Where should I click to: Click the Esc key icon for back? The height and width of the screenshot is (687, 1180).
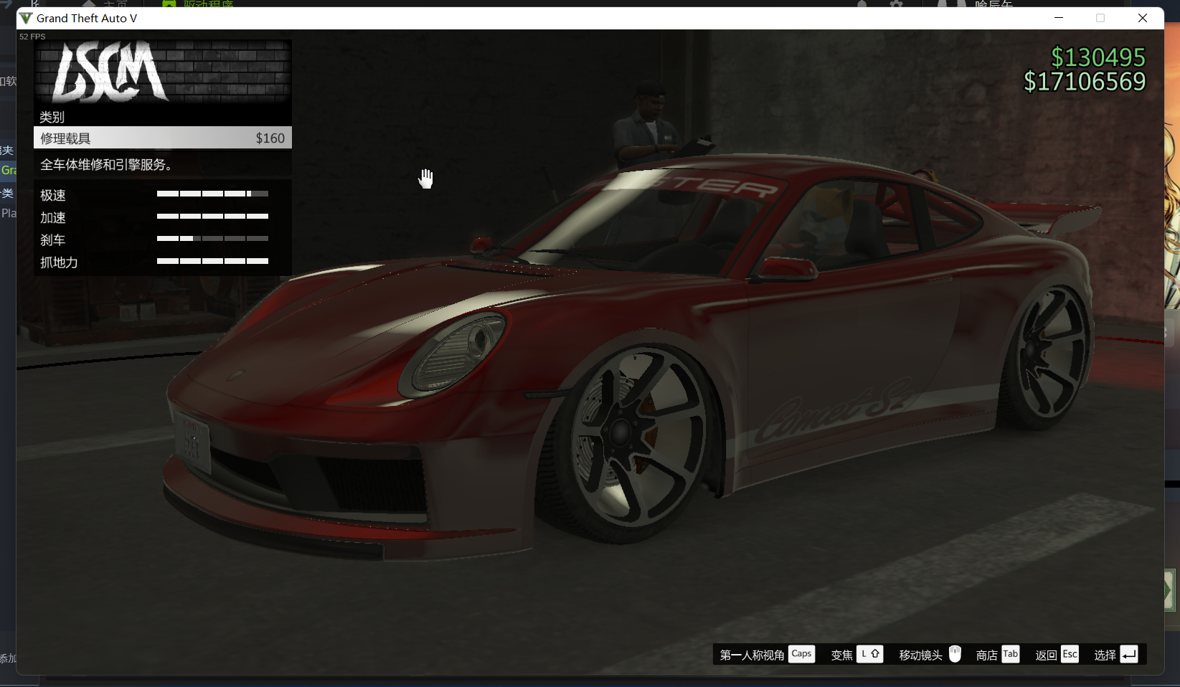(1070, 654)
